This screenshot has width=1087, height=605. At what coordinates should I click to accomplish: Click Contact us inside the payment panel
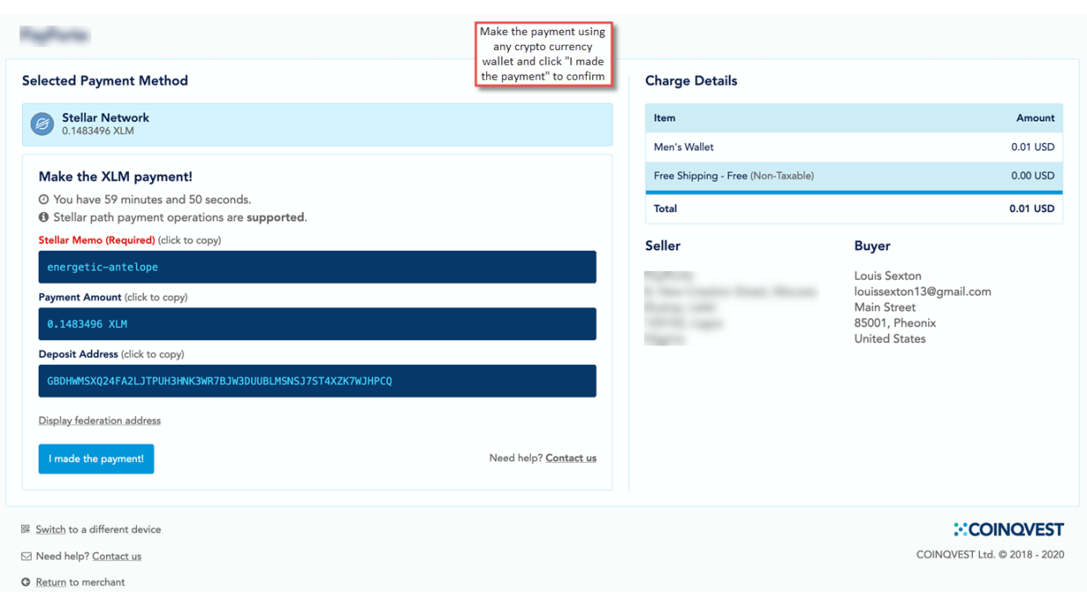pyautogui.click(x=570, y=459)
